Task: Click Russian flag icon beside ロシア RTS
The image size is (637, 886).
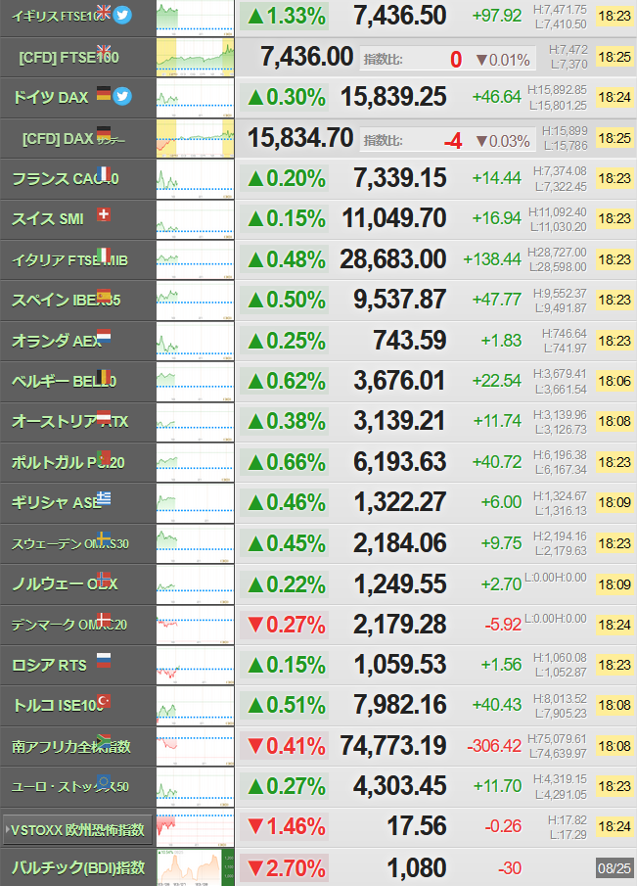Action: pyautogui.click(x=104, y=660)
